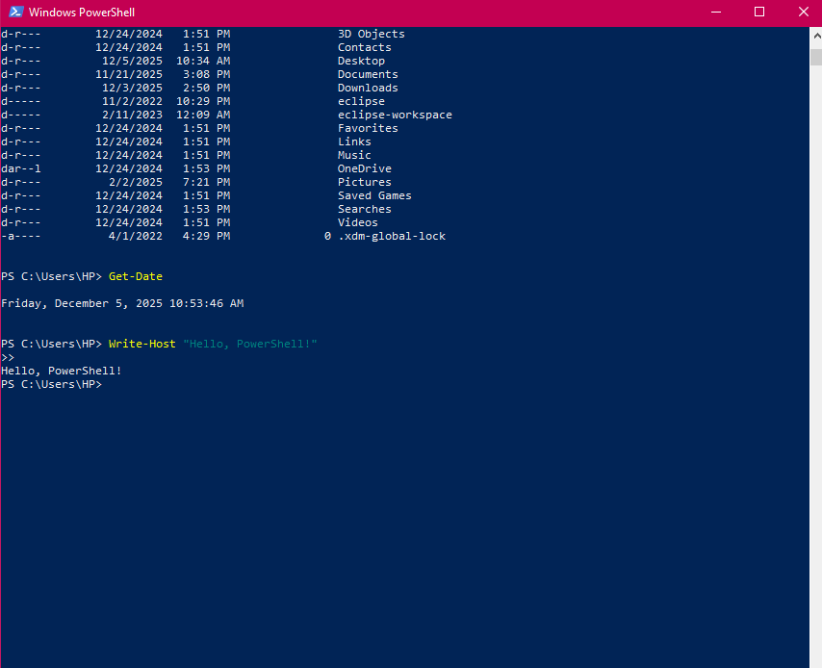The width and height of the screenshot is (822, 668).
Task: Click the 3D Objects folder entry
Action: point(372,34)
